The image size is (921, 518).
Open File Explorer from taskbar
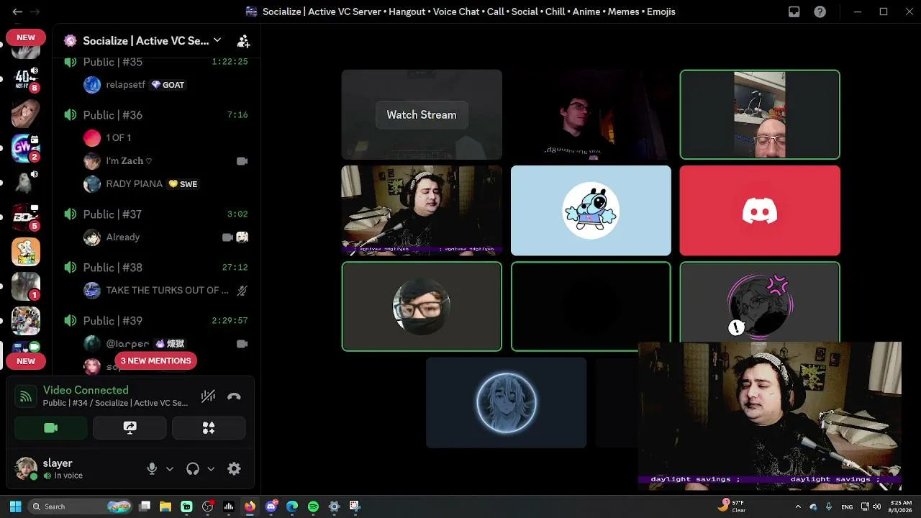(x=165, y=506)
